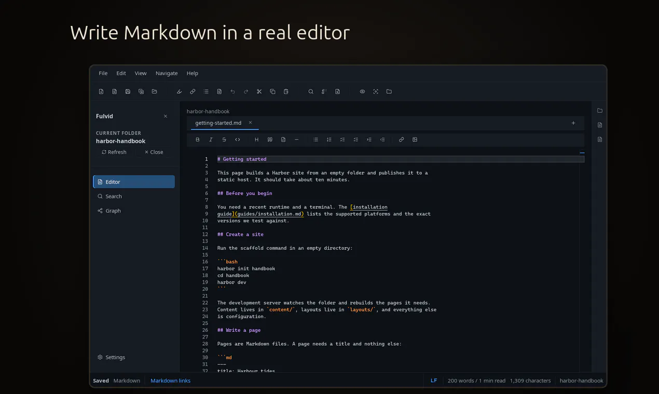659x394 pixels.
Task: Toggle the focus mode frame icon
Action: [376, 92]
